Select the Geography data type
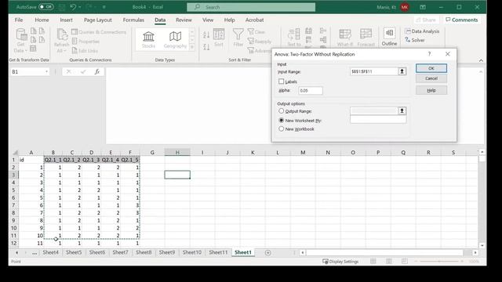The image size is (502, 282). (x=175, y=40)
